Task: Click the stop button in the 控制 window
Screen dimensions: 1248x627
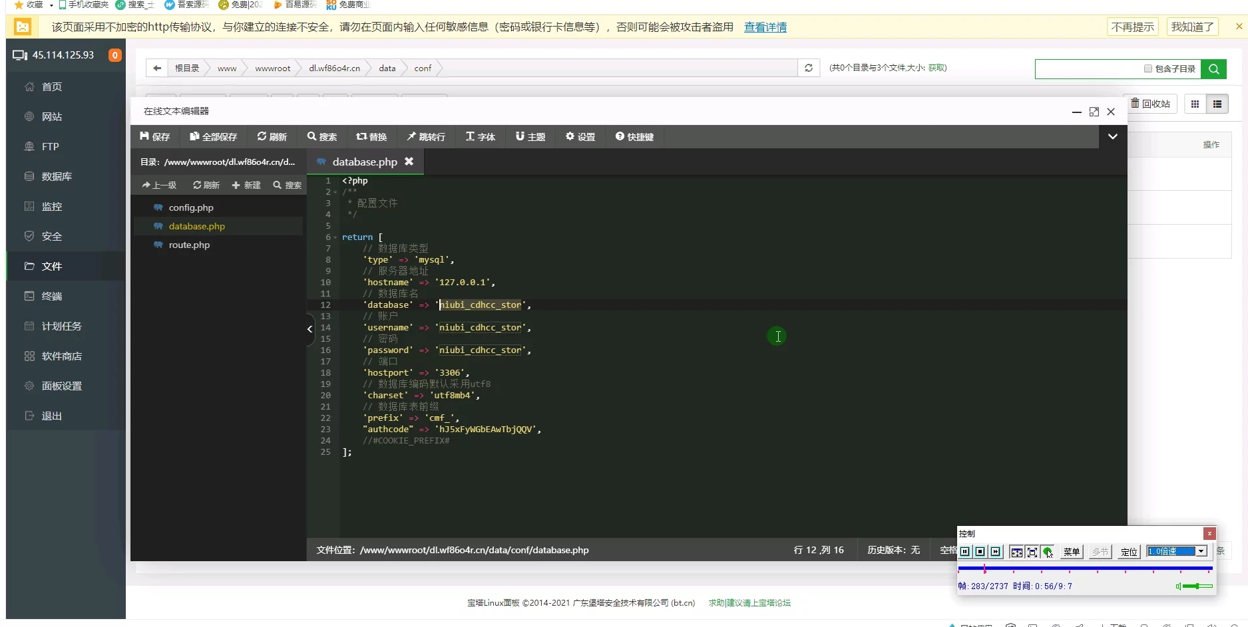Action: (x=980, y=551)
